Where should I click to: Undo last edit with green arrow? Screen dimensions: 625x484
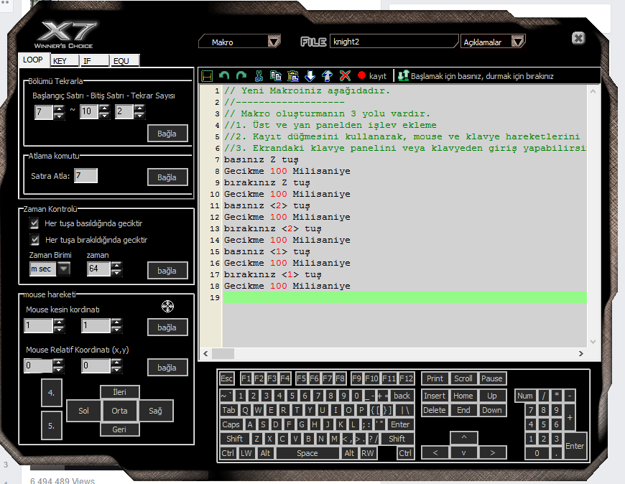[x=224, y=75]
